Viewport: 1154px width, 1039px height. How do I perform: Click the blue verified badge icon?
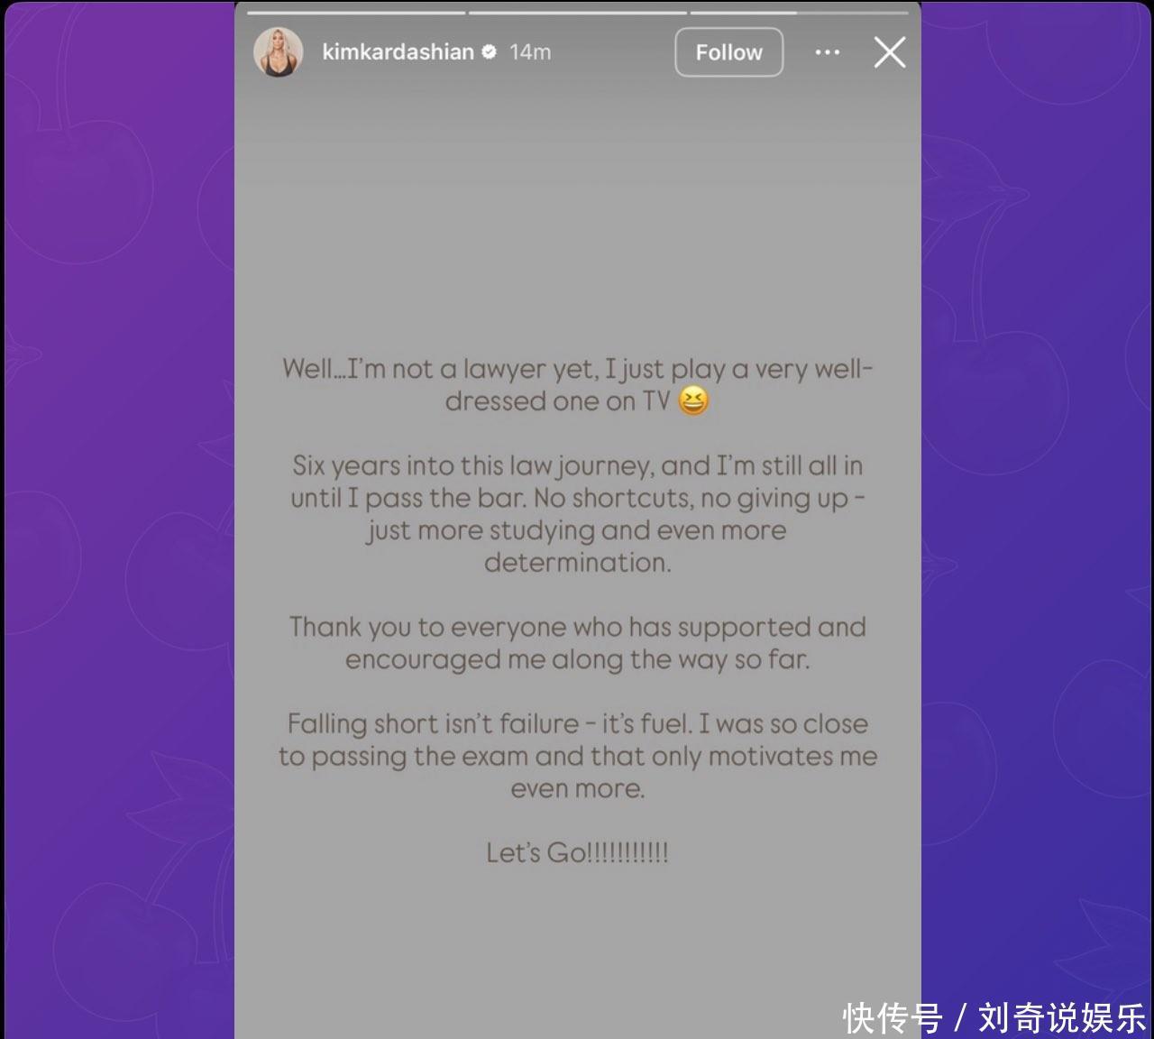pyautogui.click(x=489, y=52)
